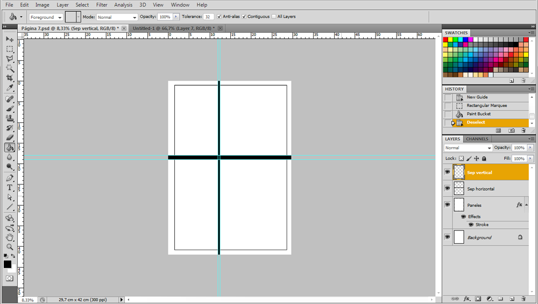
Task: Select the Type tool
Action: [x=10, y=187]
